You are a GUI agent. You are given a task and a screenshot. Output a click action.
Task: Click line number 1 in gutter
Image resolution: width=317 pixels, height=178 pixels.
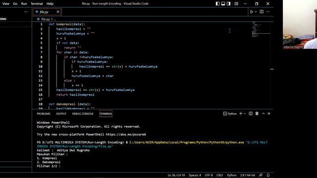[41, 24]
